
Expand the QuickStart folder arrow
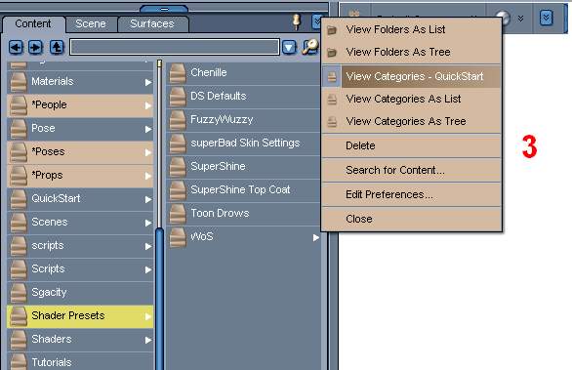click(x=147, y=199)
